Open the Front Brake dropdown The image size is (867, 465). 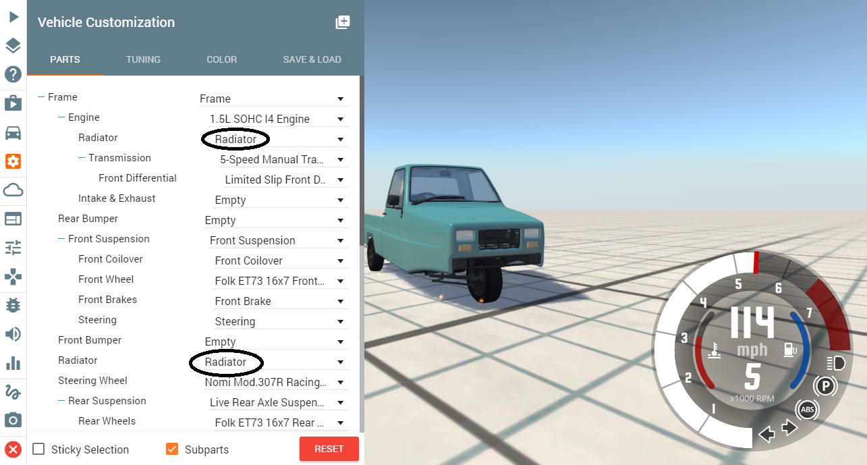click(281, 301)
